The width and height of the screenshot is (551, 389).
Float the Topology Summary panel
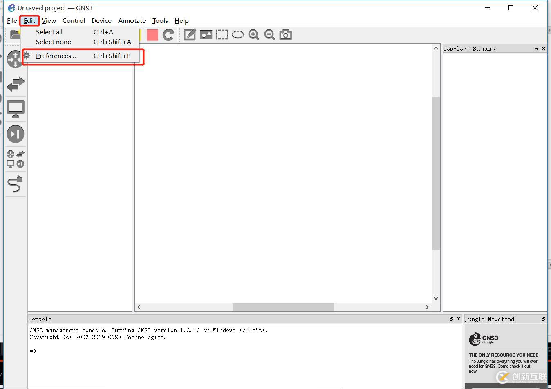(x=536, y=49)
